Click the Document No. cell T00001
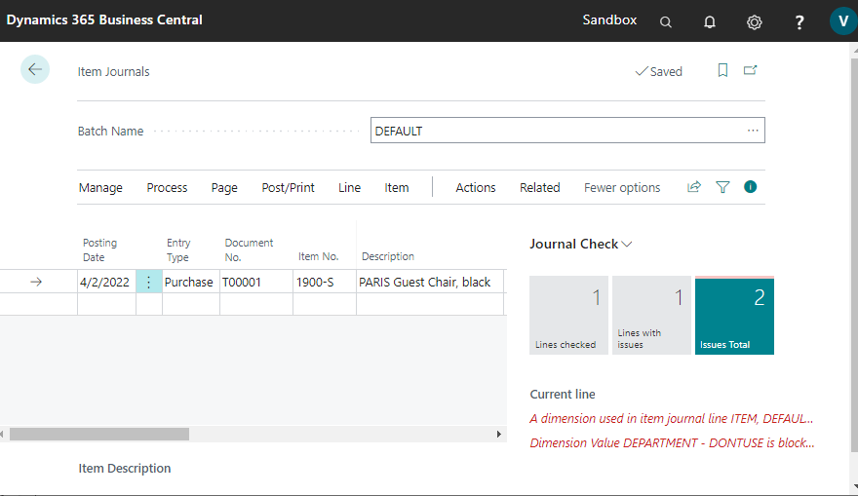This screenshot has height=496, width=858. point(256,282)
